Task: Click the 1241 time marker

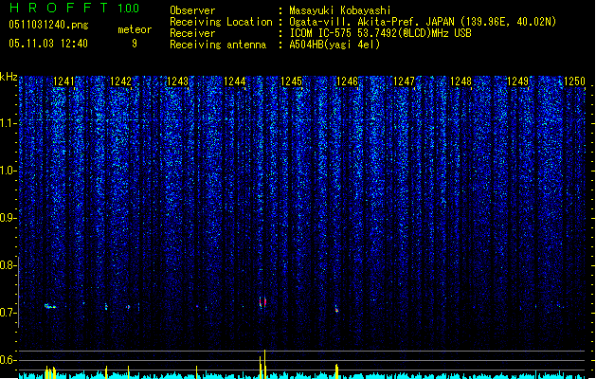Action: tap(63, 81)
